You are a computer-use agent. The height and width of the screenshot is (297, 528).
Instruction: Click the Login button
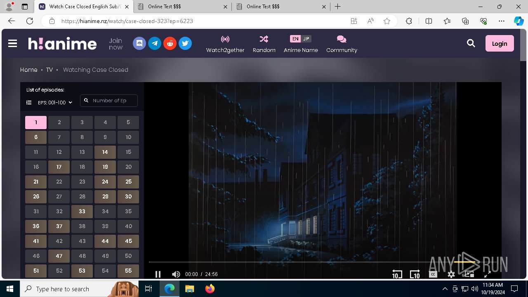(x=500, y=43)
